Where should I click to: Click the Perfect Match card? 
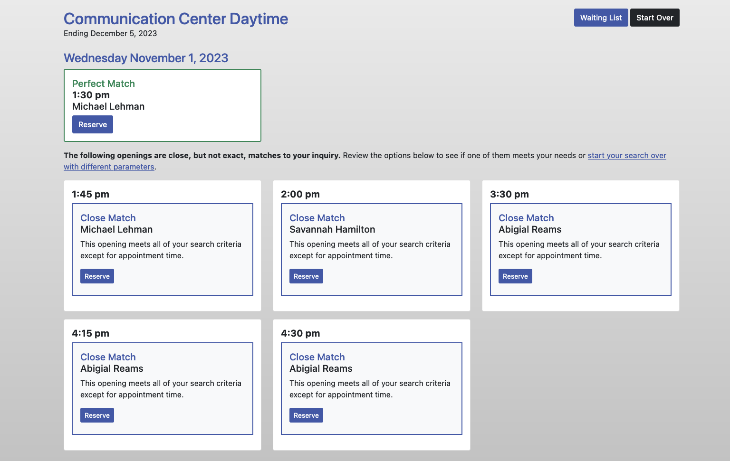tap(162, 105)
